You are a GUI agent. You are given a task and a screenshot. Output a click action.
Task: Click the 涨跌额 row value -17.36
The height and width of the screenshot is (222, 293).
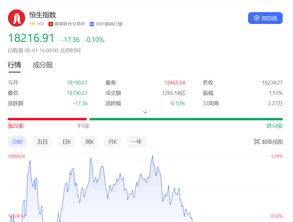pyautogui.click(x=80, y=103)
